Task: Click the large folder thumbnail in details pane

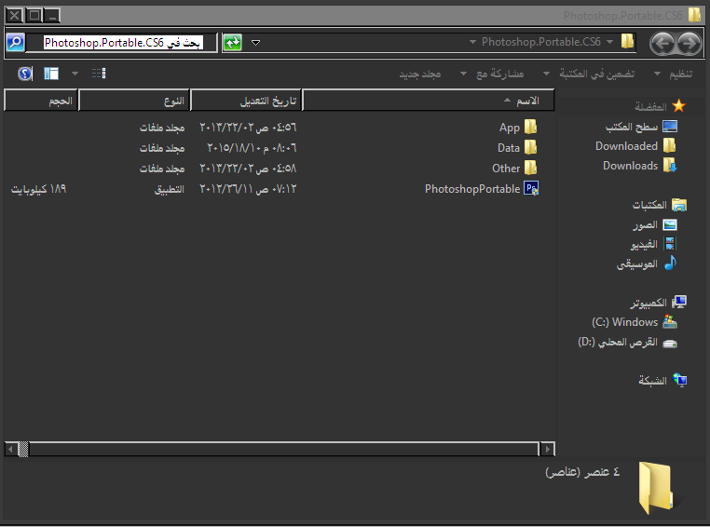Action: tap(655, 488)
